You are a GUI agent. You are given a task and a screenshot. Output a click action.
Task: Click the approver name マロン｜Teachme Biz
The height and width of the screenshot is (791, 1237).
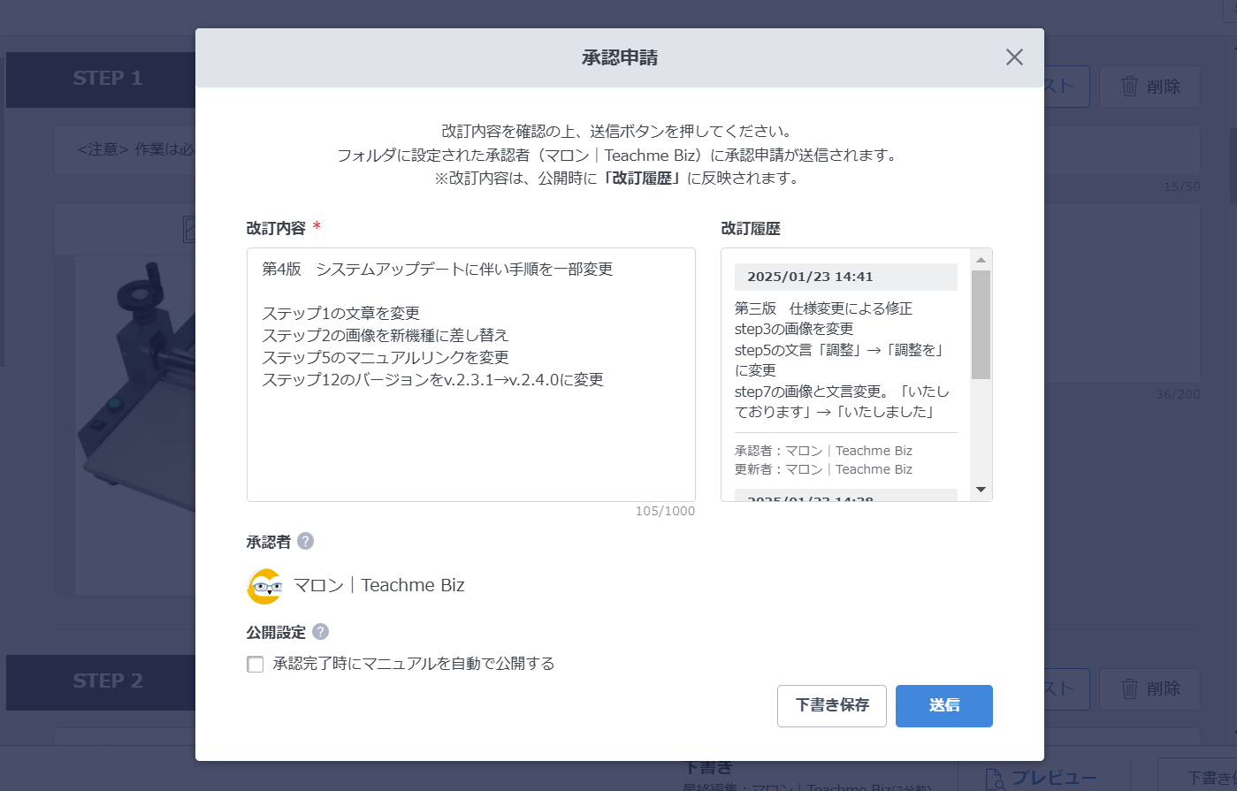point(378,586)
